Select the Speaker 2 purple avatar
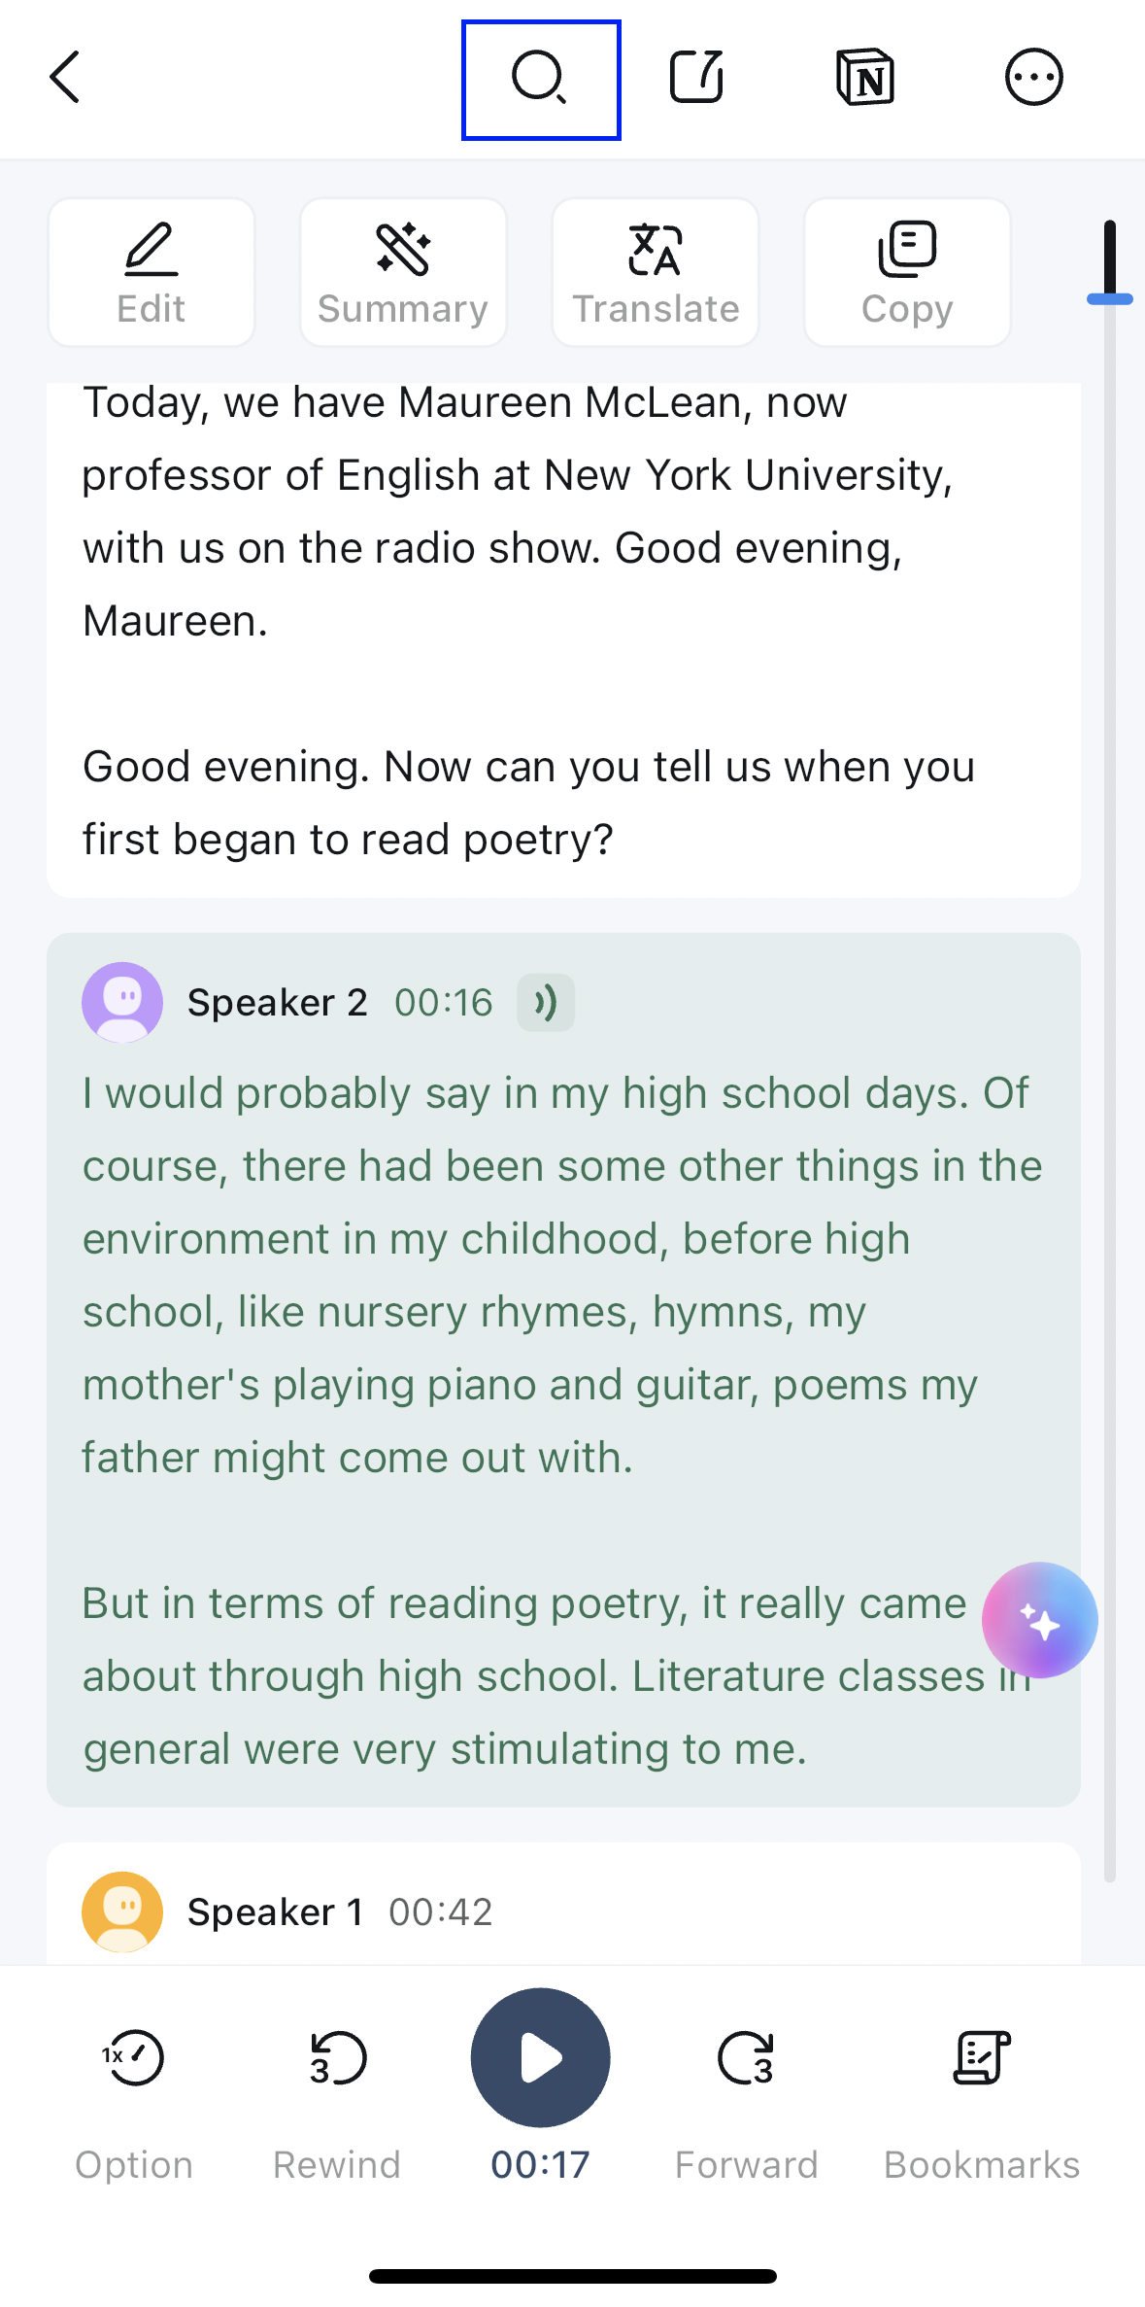This screenshot has width=1145, height=2307. tap(122, 1003)
